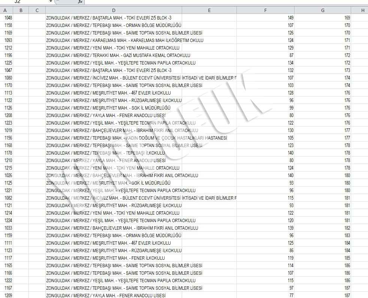Viewport: 368px width, 298px height.
Task: Select column G header
Action: click(323, 11)
